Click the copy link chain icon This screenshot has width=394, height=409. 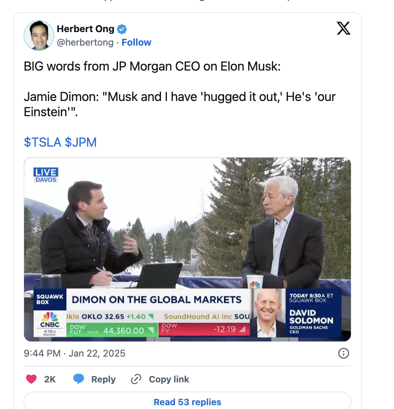(x=136, y=379)
